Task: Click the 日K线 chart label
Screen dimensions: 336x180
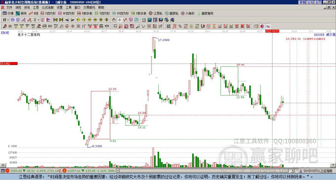Action: point(5,33)
